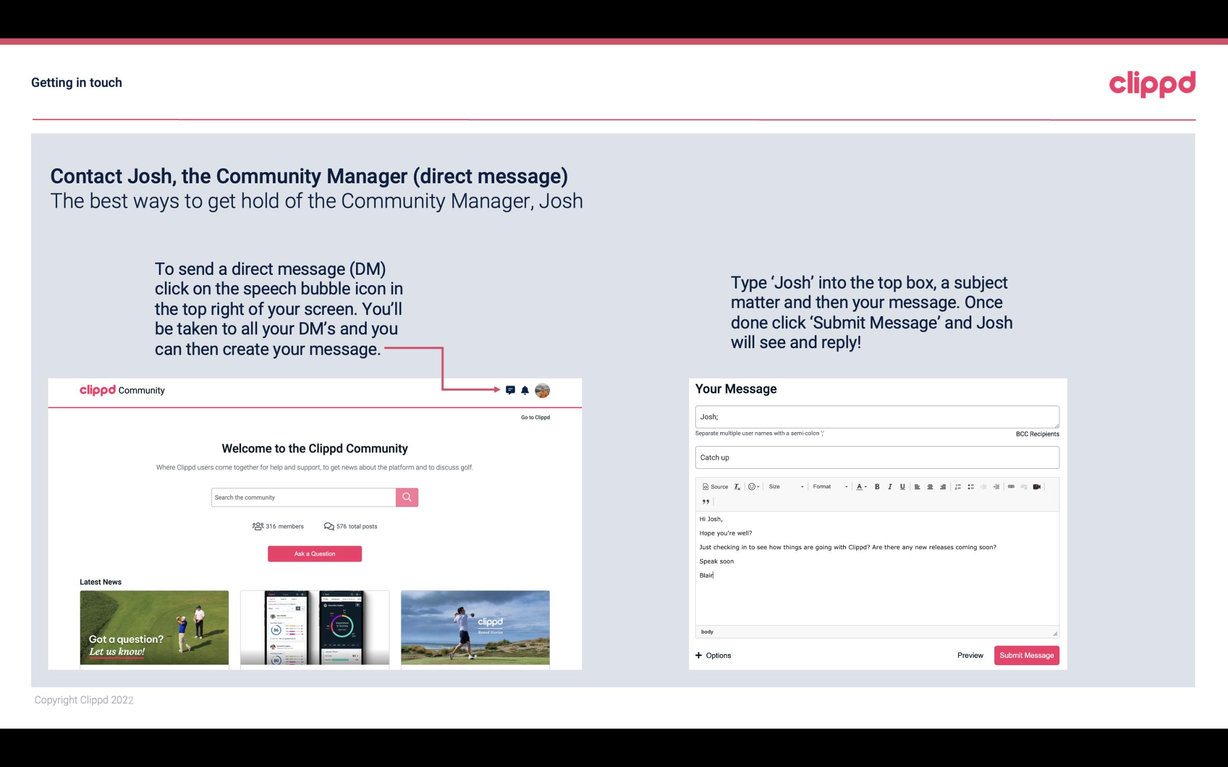The height and width of the screenshot is (767, 1228).
Task: Click the Go to Clippd link
Action: 534,417
